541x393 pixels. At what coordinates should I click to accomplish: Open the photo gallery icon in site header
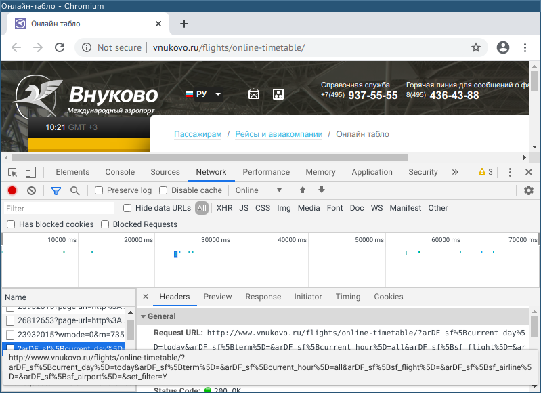[254, 94]
